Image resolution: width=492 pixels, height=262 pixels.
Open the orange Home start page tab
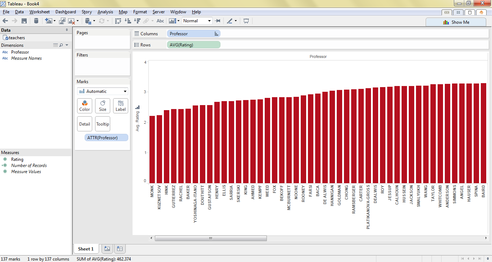[x=481, y=12]
